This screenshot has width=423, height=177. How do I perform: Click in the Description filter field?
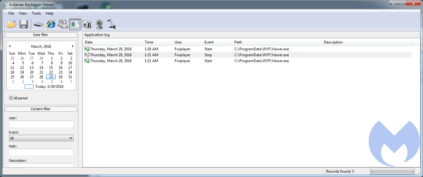41,165
